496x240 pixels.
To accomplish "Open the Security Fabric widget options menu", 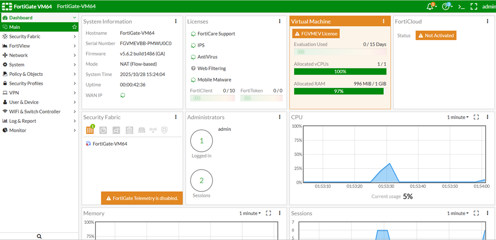I will pos(176,117).
